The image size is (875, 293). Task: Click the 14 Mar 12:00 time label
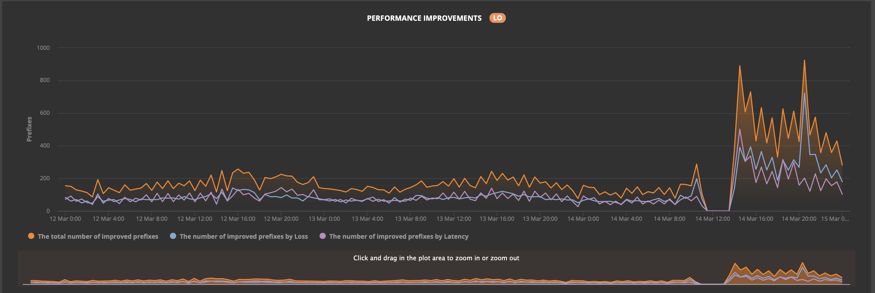click(712, 219)
